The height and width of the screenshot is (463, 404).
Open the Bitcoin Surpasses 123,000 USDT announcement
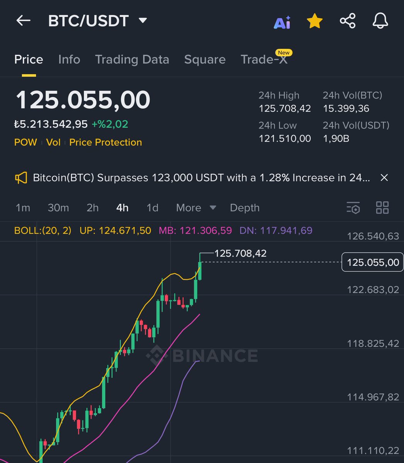coord(201,178)
